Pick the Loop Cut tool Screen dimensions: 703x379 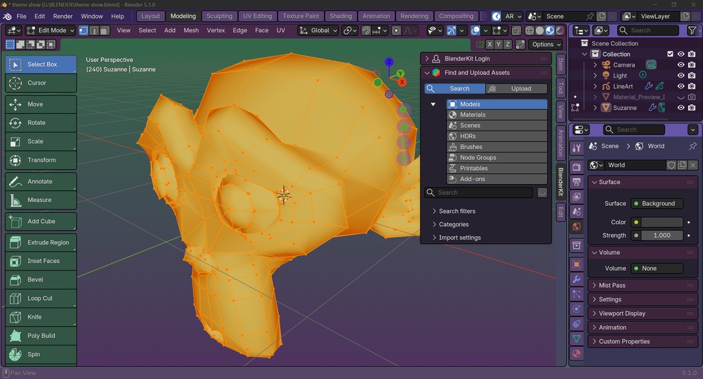pos(41,298)
